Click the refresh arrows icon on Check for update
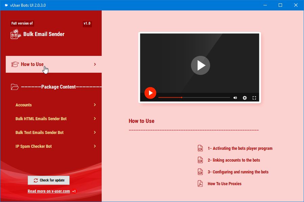 36,180
